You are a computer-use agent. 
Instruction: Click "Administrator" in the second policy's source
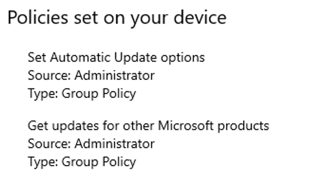[x=114, y=144]
